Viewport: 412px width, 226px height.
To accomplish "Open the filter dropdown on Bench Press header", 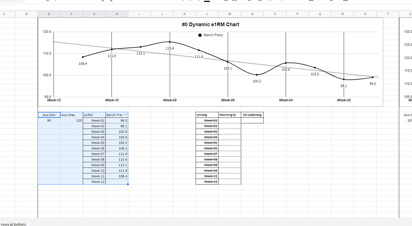I will 125,115.
